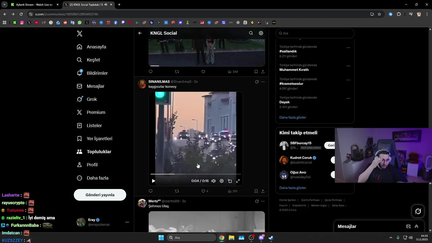
Task: Open more options on SINANILMAS post
Action: pos(263,82)
